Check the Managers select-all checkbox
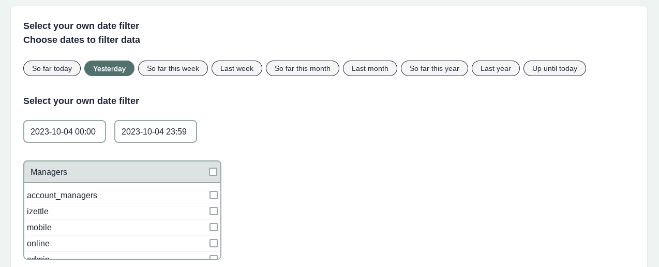 pos(213,172)
